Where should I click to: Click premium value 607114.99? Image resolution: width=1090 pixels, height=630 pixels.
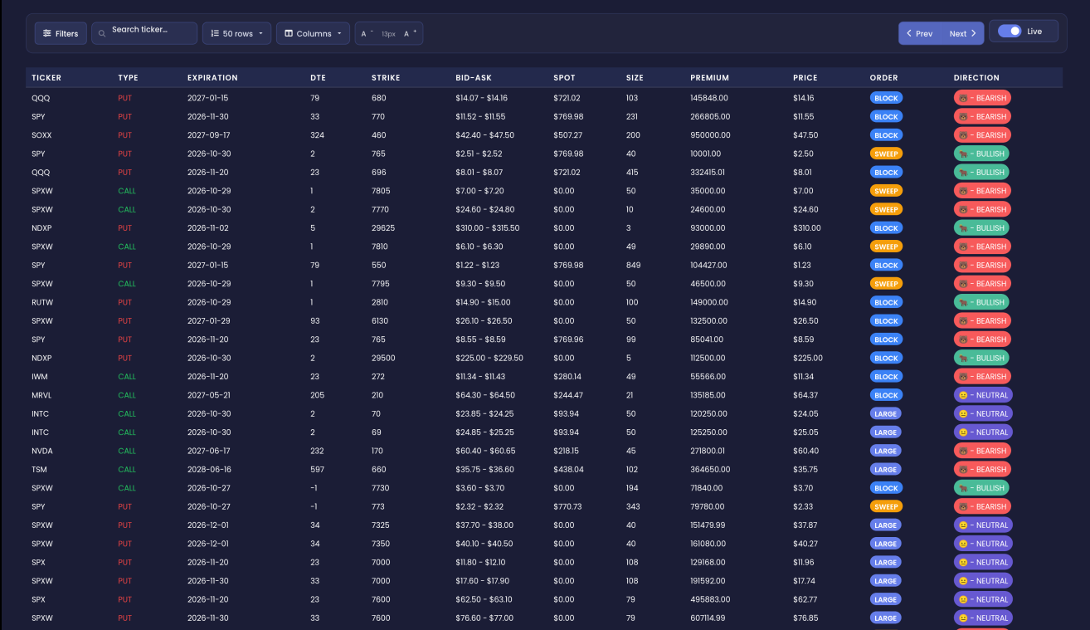(x=708, y=618)
